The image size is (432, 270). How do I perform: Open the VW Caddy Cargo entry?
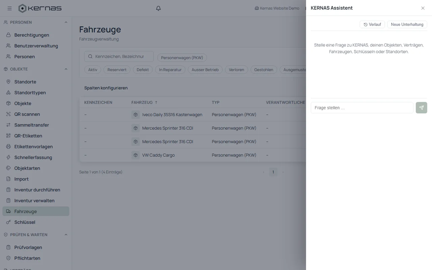pos(158,155)
